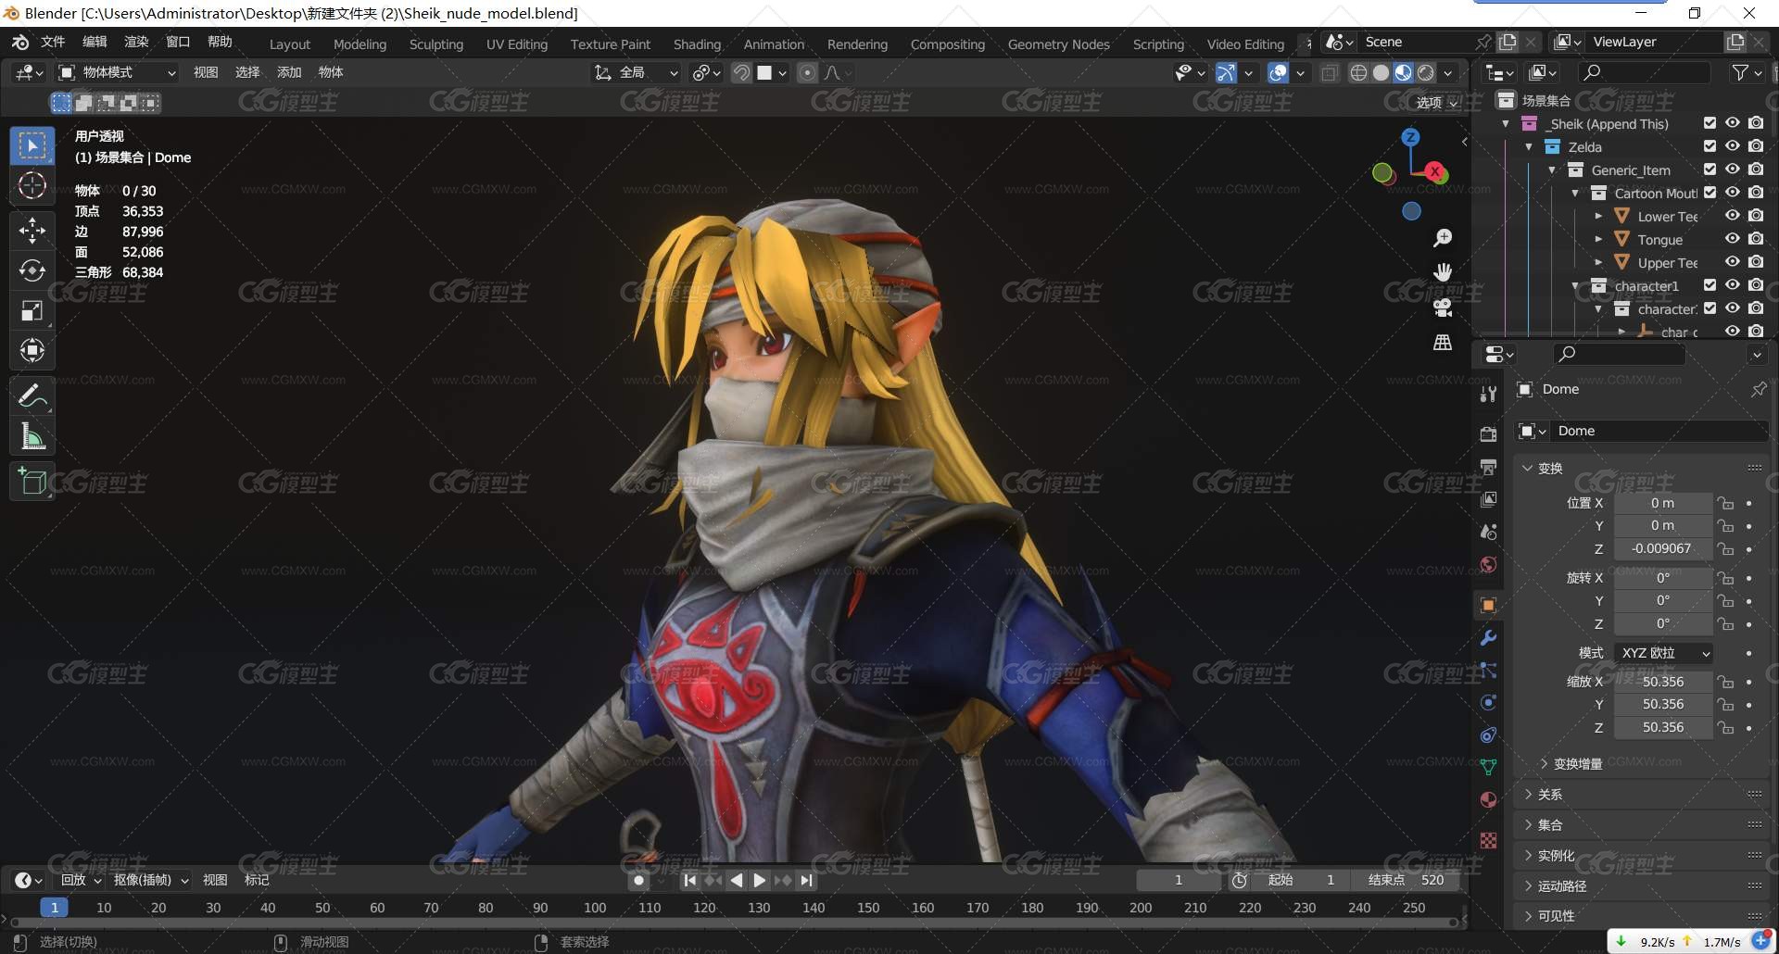Select the Box Select tool

32,145
